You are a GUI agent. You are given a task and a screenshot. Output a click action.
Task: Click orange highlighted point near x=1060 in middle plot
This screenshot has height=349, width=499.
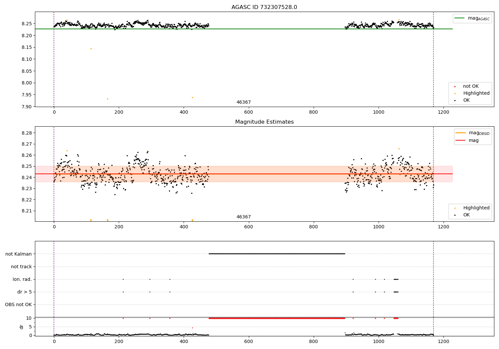(x=399, y=149)
